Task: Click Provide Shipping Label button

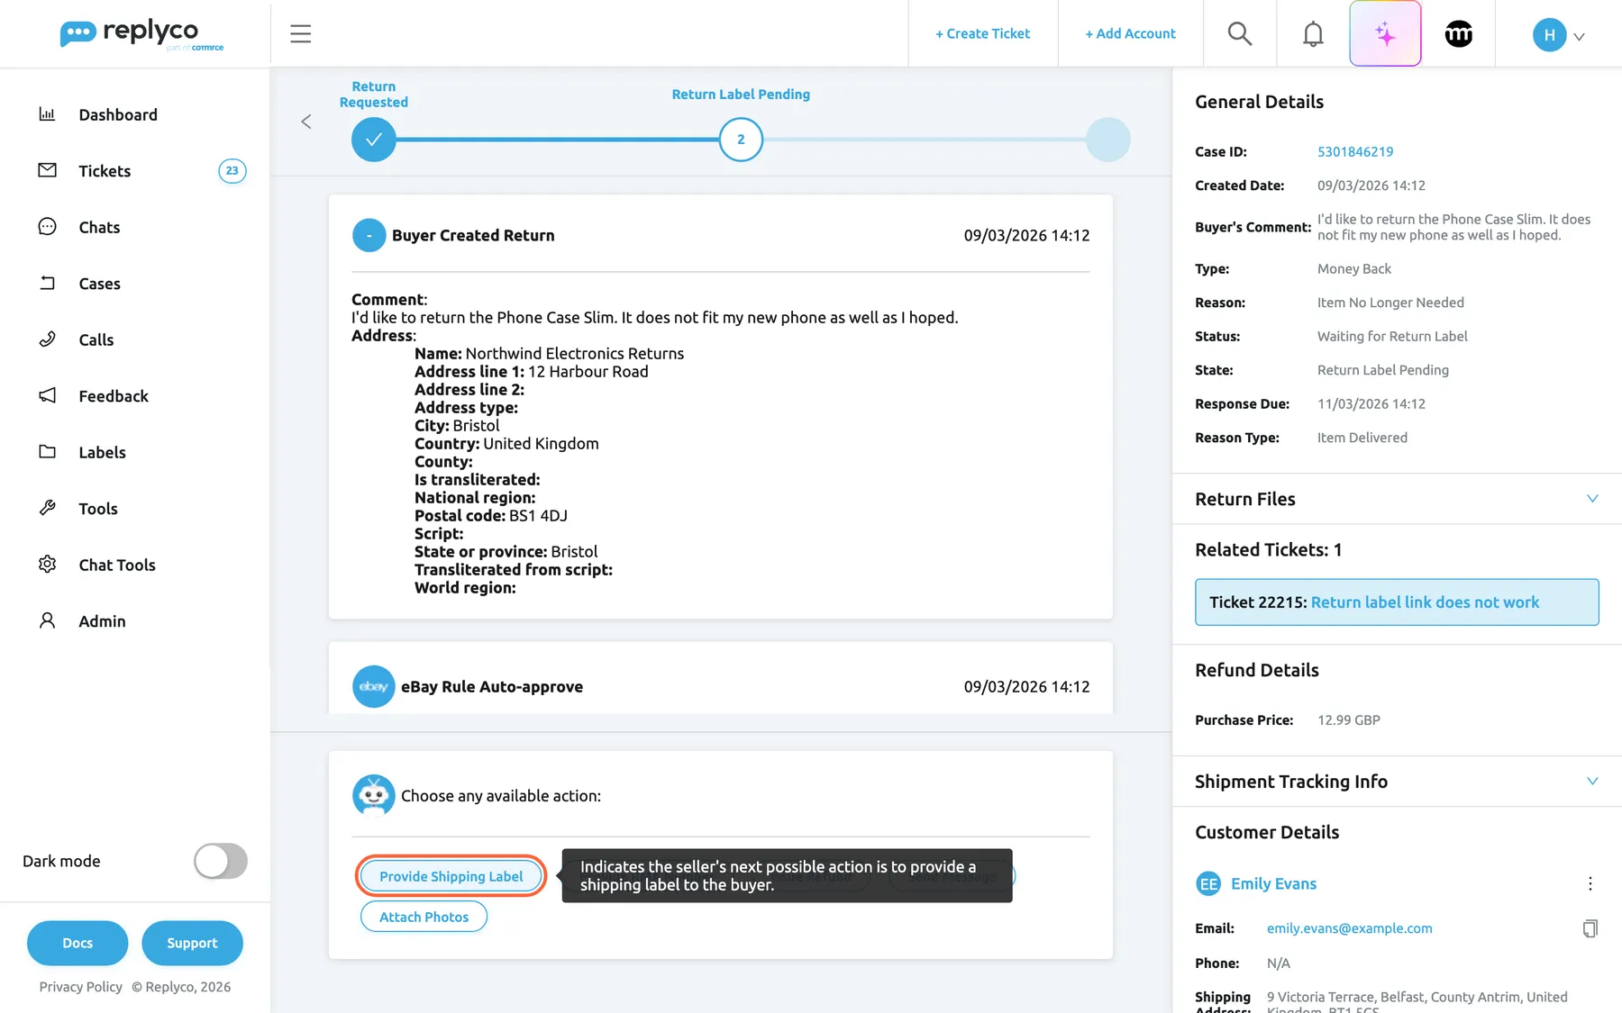Action: [x=451, y=876]
